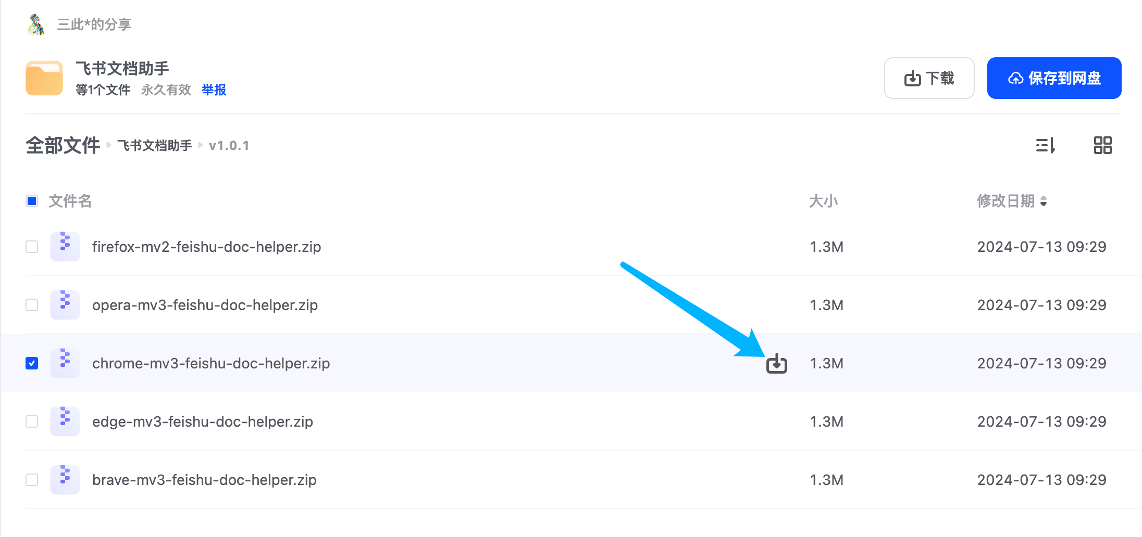
Task: Open edge-mv3-feishu-doc-helper.zip file name
Action: click(202, 421)
